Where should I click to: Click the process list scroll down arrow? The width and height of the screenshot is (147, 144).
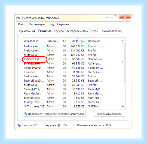(x=123, y=107)
